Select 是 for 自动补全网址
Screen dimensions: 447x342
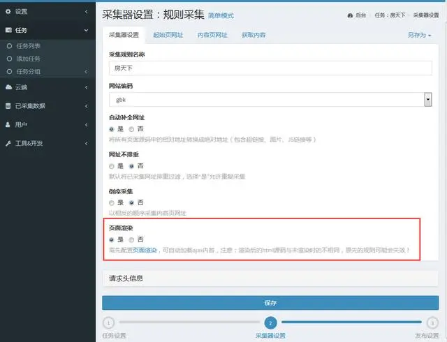click(x=112, y=129)
